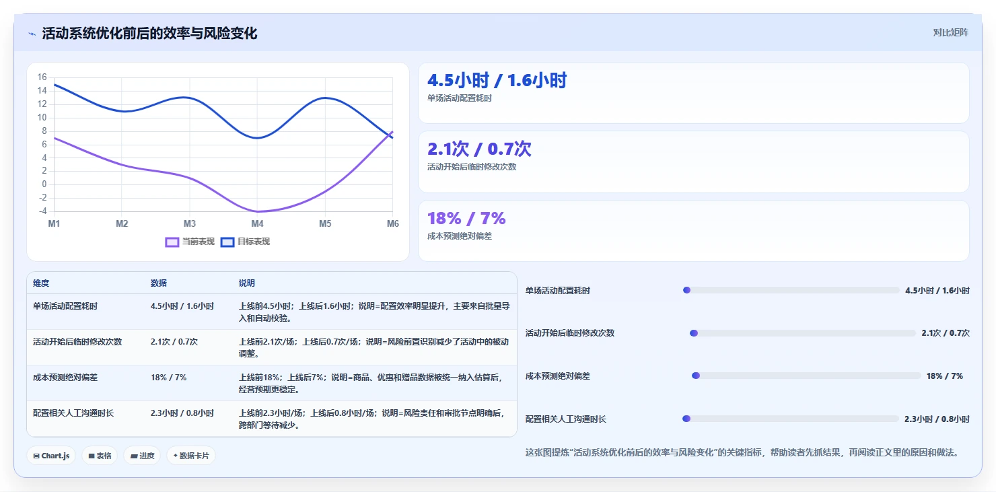Toggle the 目标表现 legend swatch

click(x=227, y=242)
